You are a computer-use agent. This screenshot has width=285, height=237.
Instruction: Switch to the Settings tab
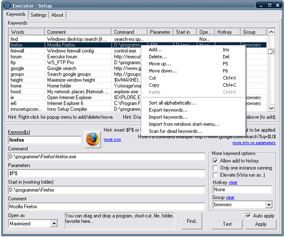tap(38, 15)
